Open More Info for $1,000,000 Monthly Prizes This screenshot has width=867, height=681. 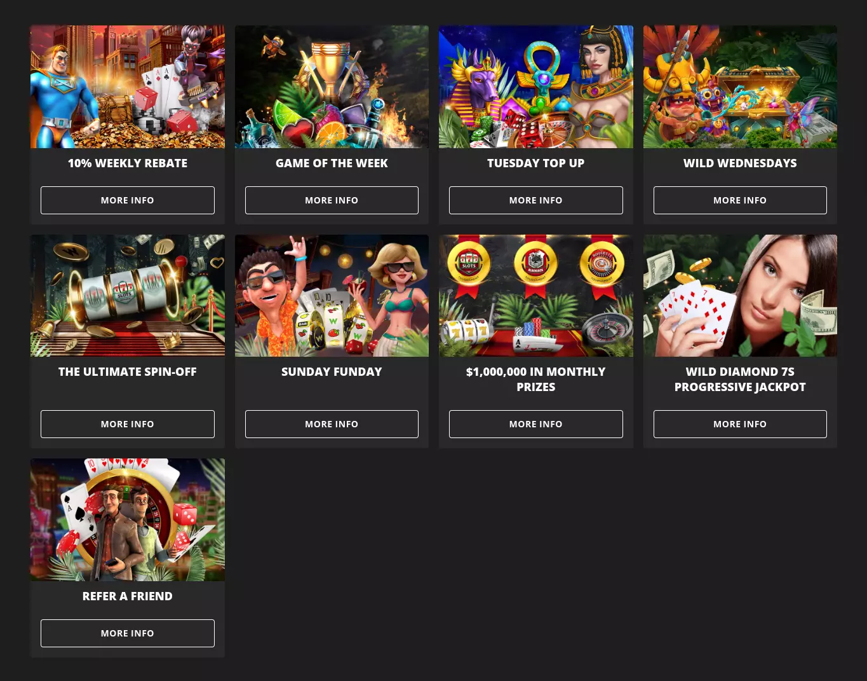click(535, 424)
